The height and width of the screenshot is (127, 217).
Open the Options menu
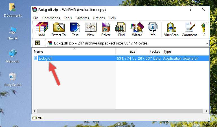[x=99, y=18]
